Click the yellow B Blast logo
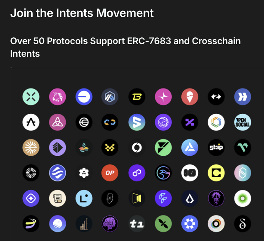 [137, 97]
